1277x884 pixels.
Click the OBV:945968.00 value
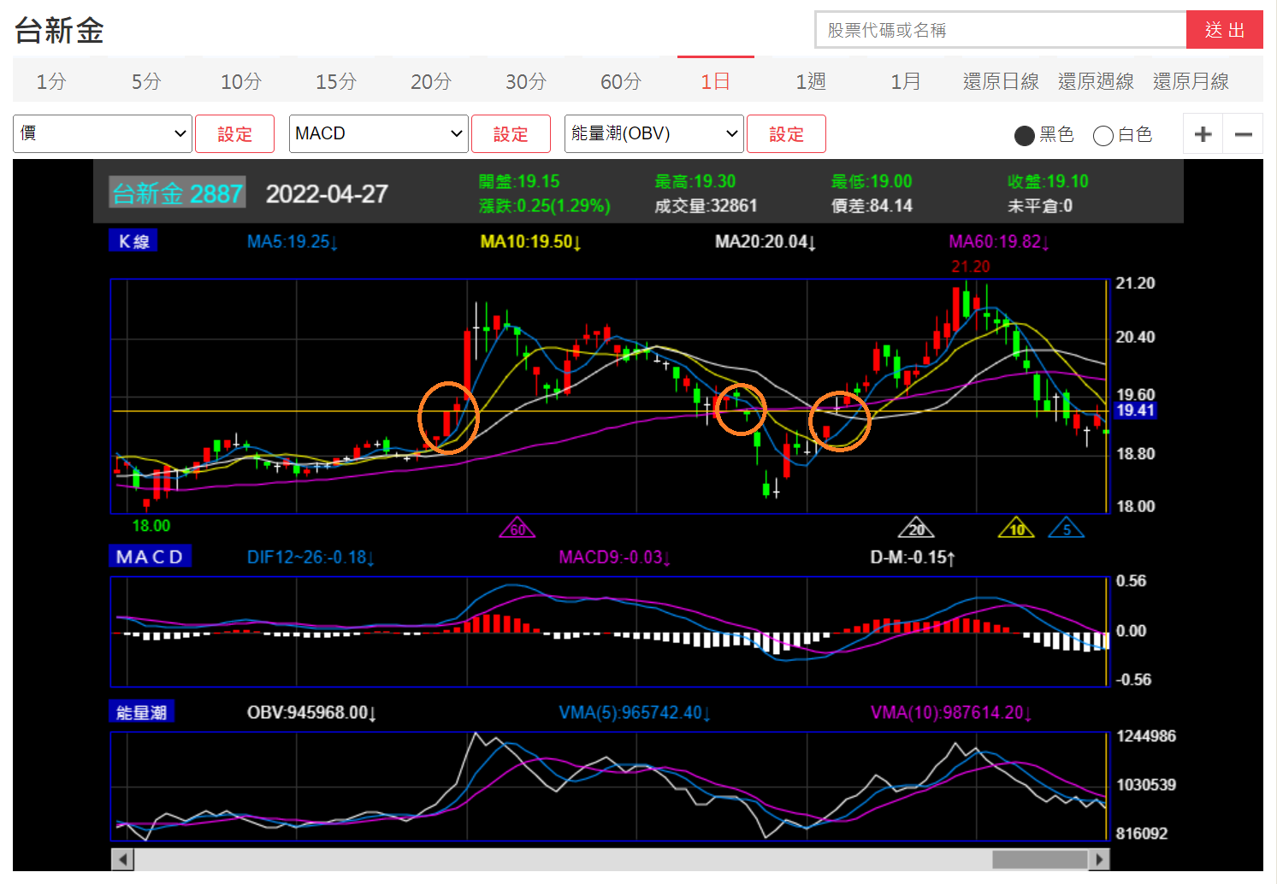tap(311, 712)
